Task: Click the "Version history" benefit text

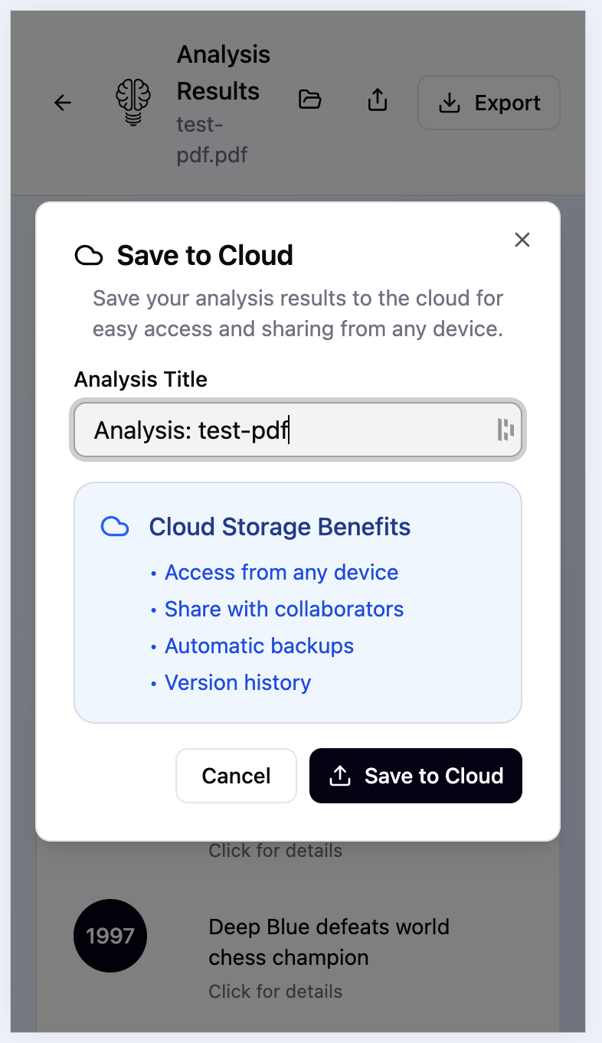Action: coord(237,683)
